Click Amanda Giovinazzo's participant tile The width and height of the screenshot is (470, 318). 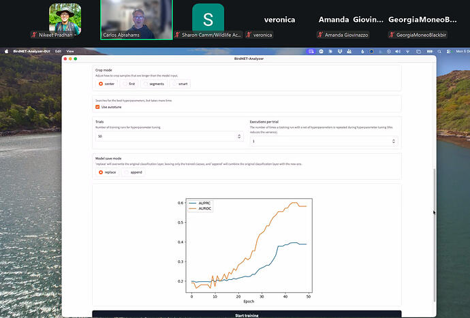351,20
